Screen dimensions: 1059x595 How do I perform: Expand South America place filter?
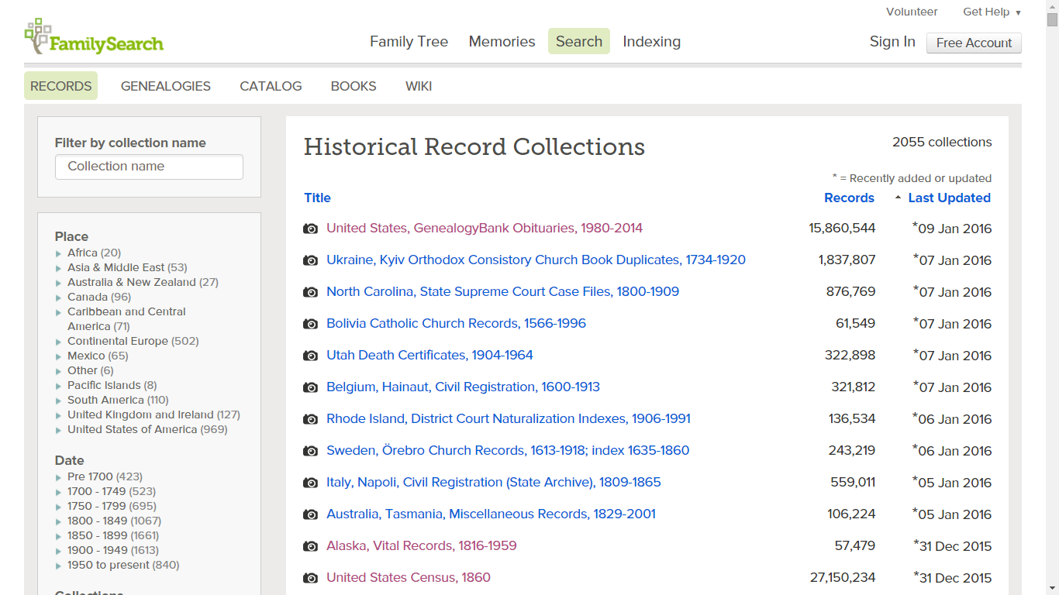coord(58,401)
